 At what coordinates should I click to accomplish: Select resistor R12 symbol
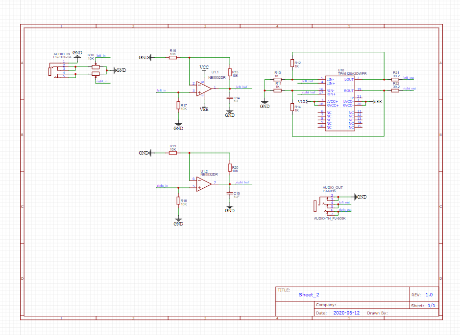tap(292, 63)
